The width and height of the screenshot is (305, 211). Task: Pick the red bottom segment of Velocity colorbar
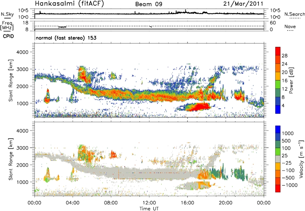coord(278,189)
